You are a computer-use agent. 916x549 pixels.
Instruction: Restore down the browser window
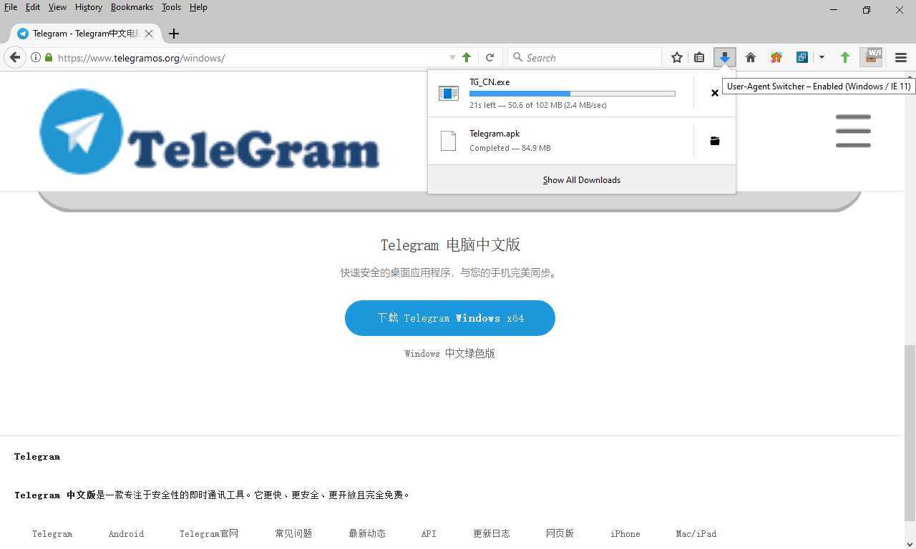(x=867, y=10)
